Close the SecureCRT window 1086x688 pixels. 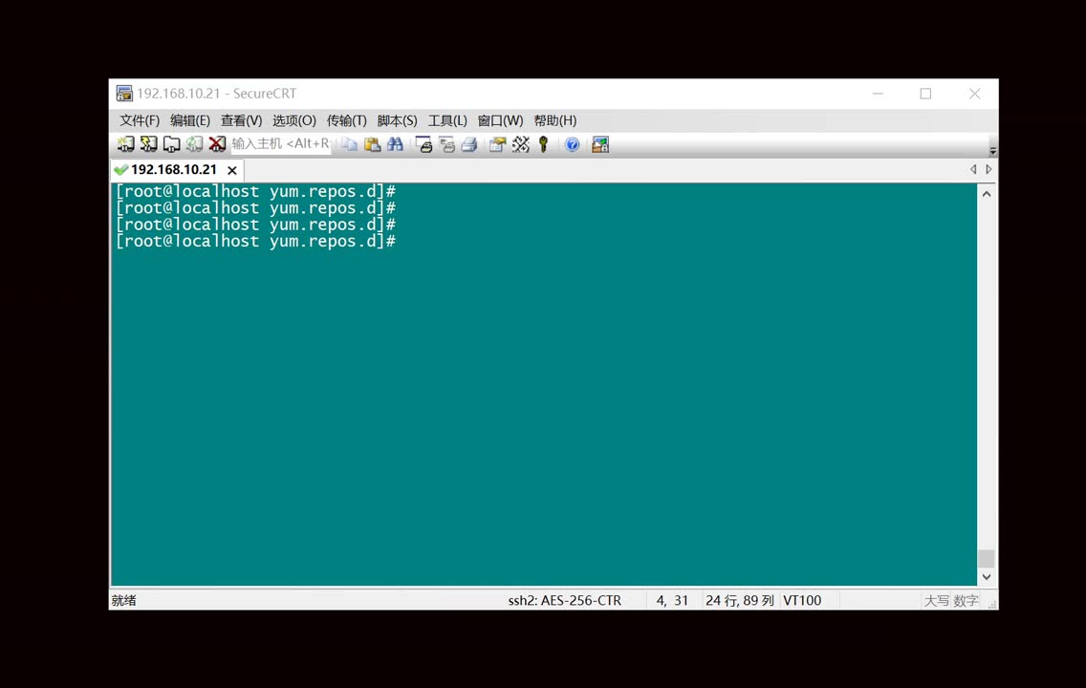pyautogui.click(x=974, y=94)
